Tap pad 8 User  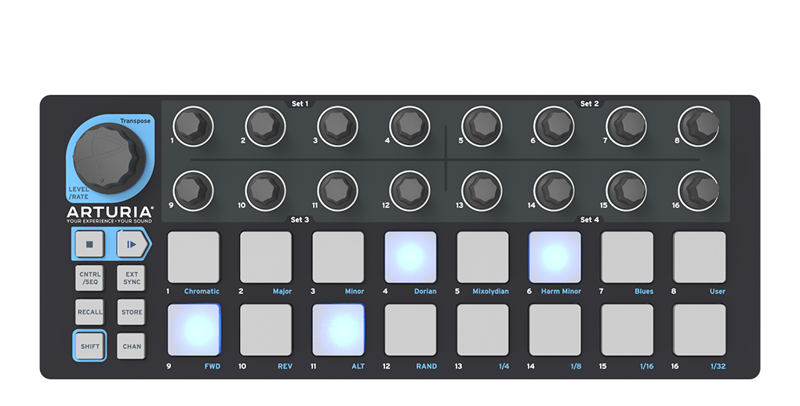(x=700, y=257)
